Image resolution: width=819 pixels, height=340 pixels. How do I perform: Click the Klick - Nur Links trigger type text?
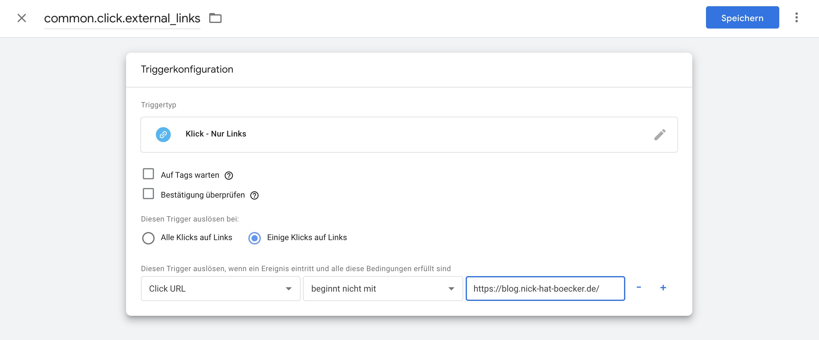click(215, 134)
